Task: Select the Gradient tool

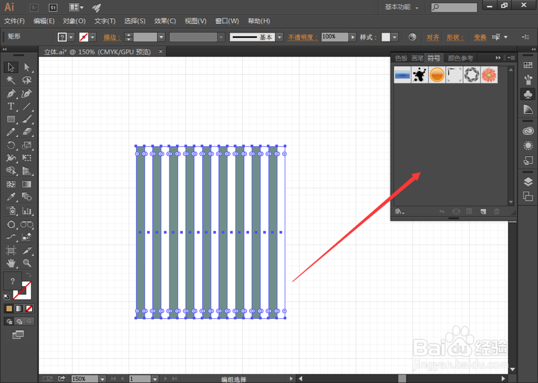Action: coord(27,184)
